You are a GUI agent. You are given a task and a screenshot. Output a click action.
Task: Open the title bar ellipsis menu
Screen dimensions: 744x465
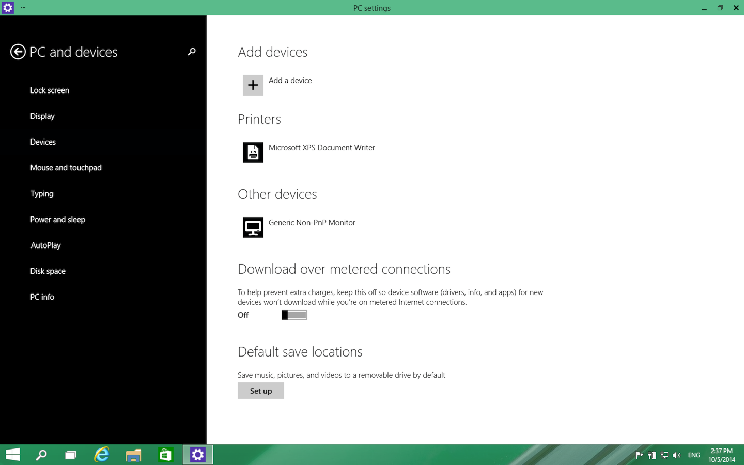pyautogui.click(x=23, y=8)
